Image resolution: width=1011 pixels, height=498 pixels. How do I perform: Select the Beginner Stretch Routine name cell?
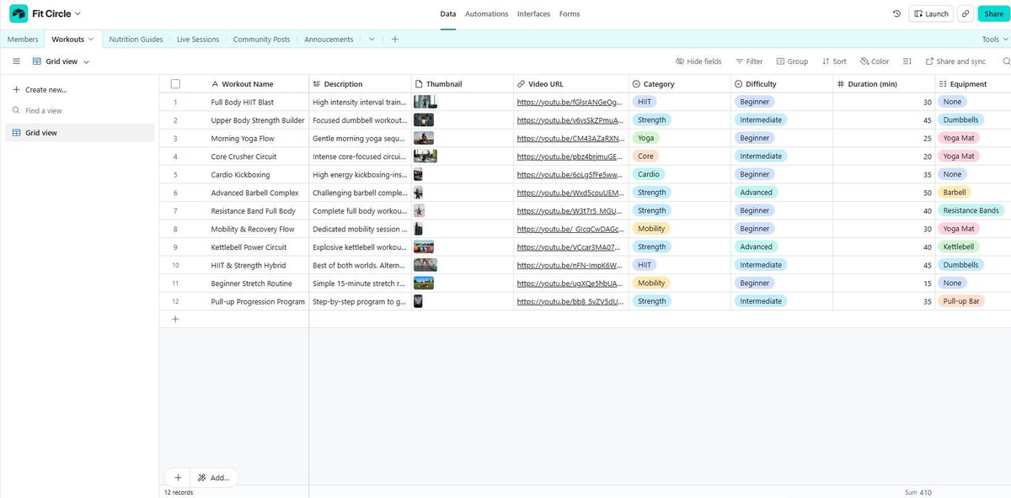(x=251, y=283)
